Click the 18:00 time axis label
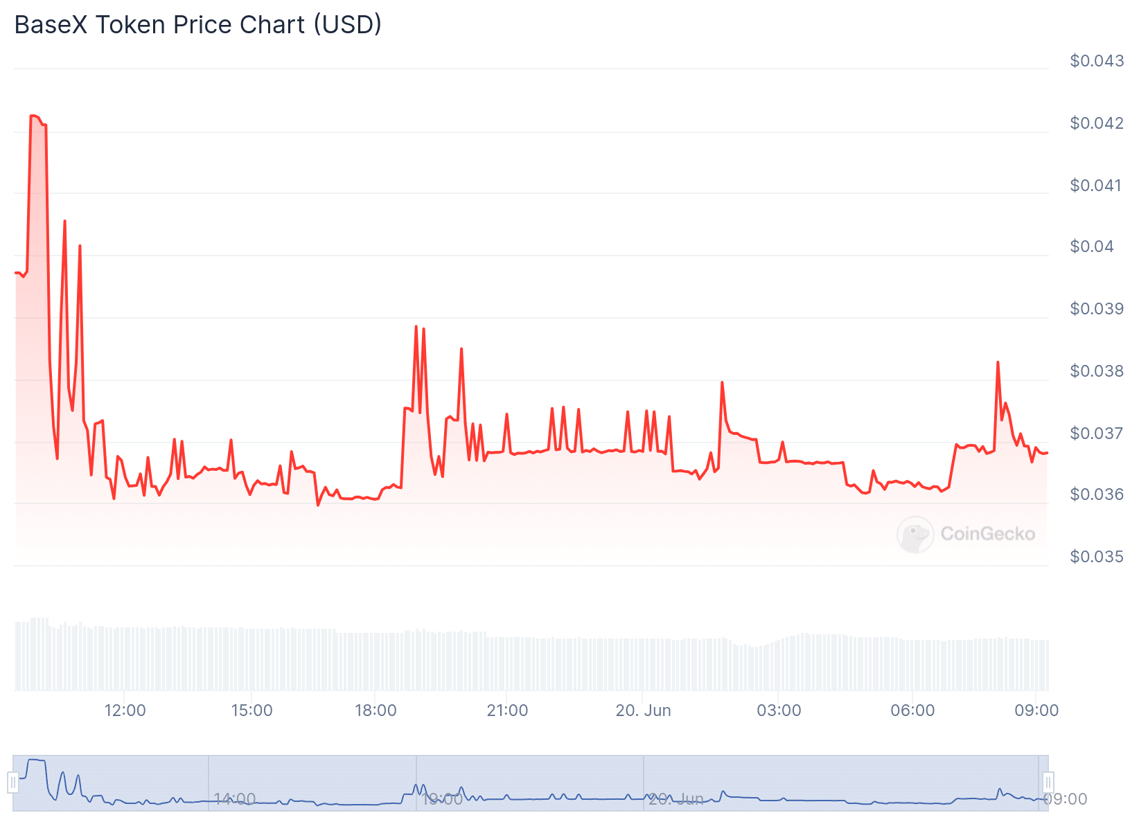Image resolution: width=1139 pixels, height=831 pixels. (x=376, y=711)
